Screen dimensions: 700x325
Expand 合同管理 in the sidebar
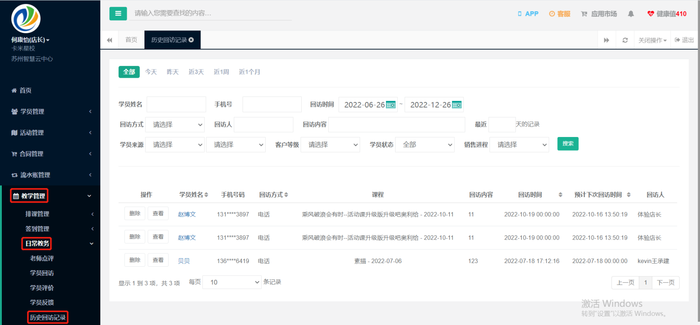(50, 154)
